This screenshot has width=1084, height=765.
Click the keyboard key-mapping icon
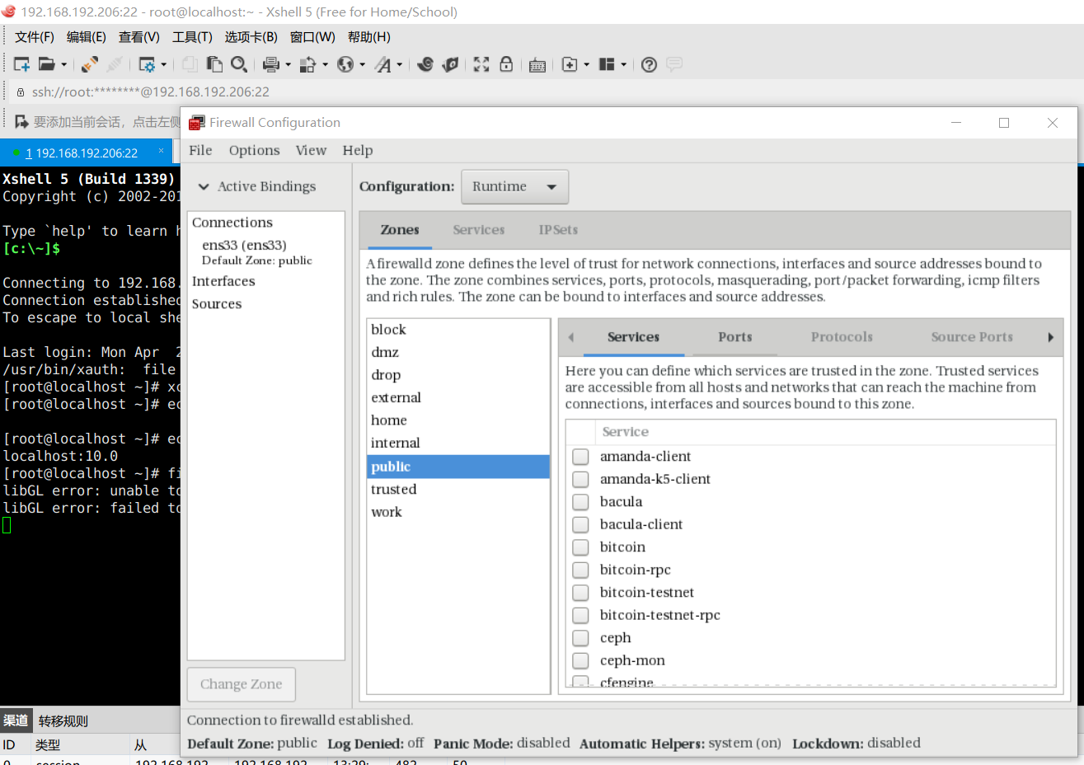click(537, 64)
